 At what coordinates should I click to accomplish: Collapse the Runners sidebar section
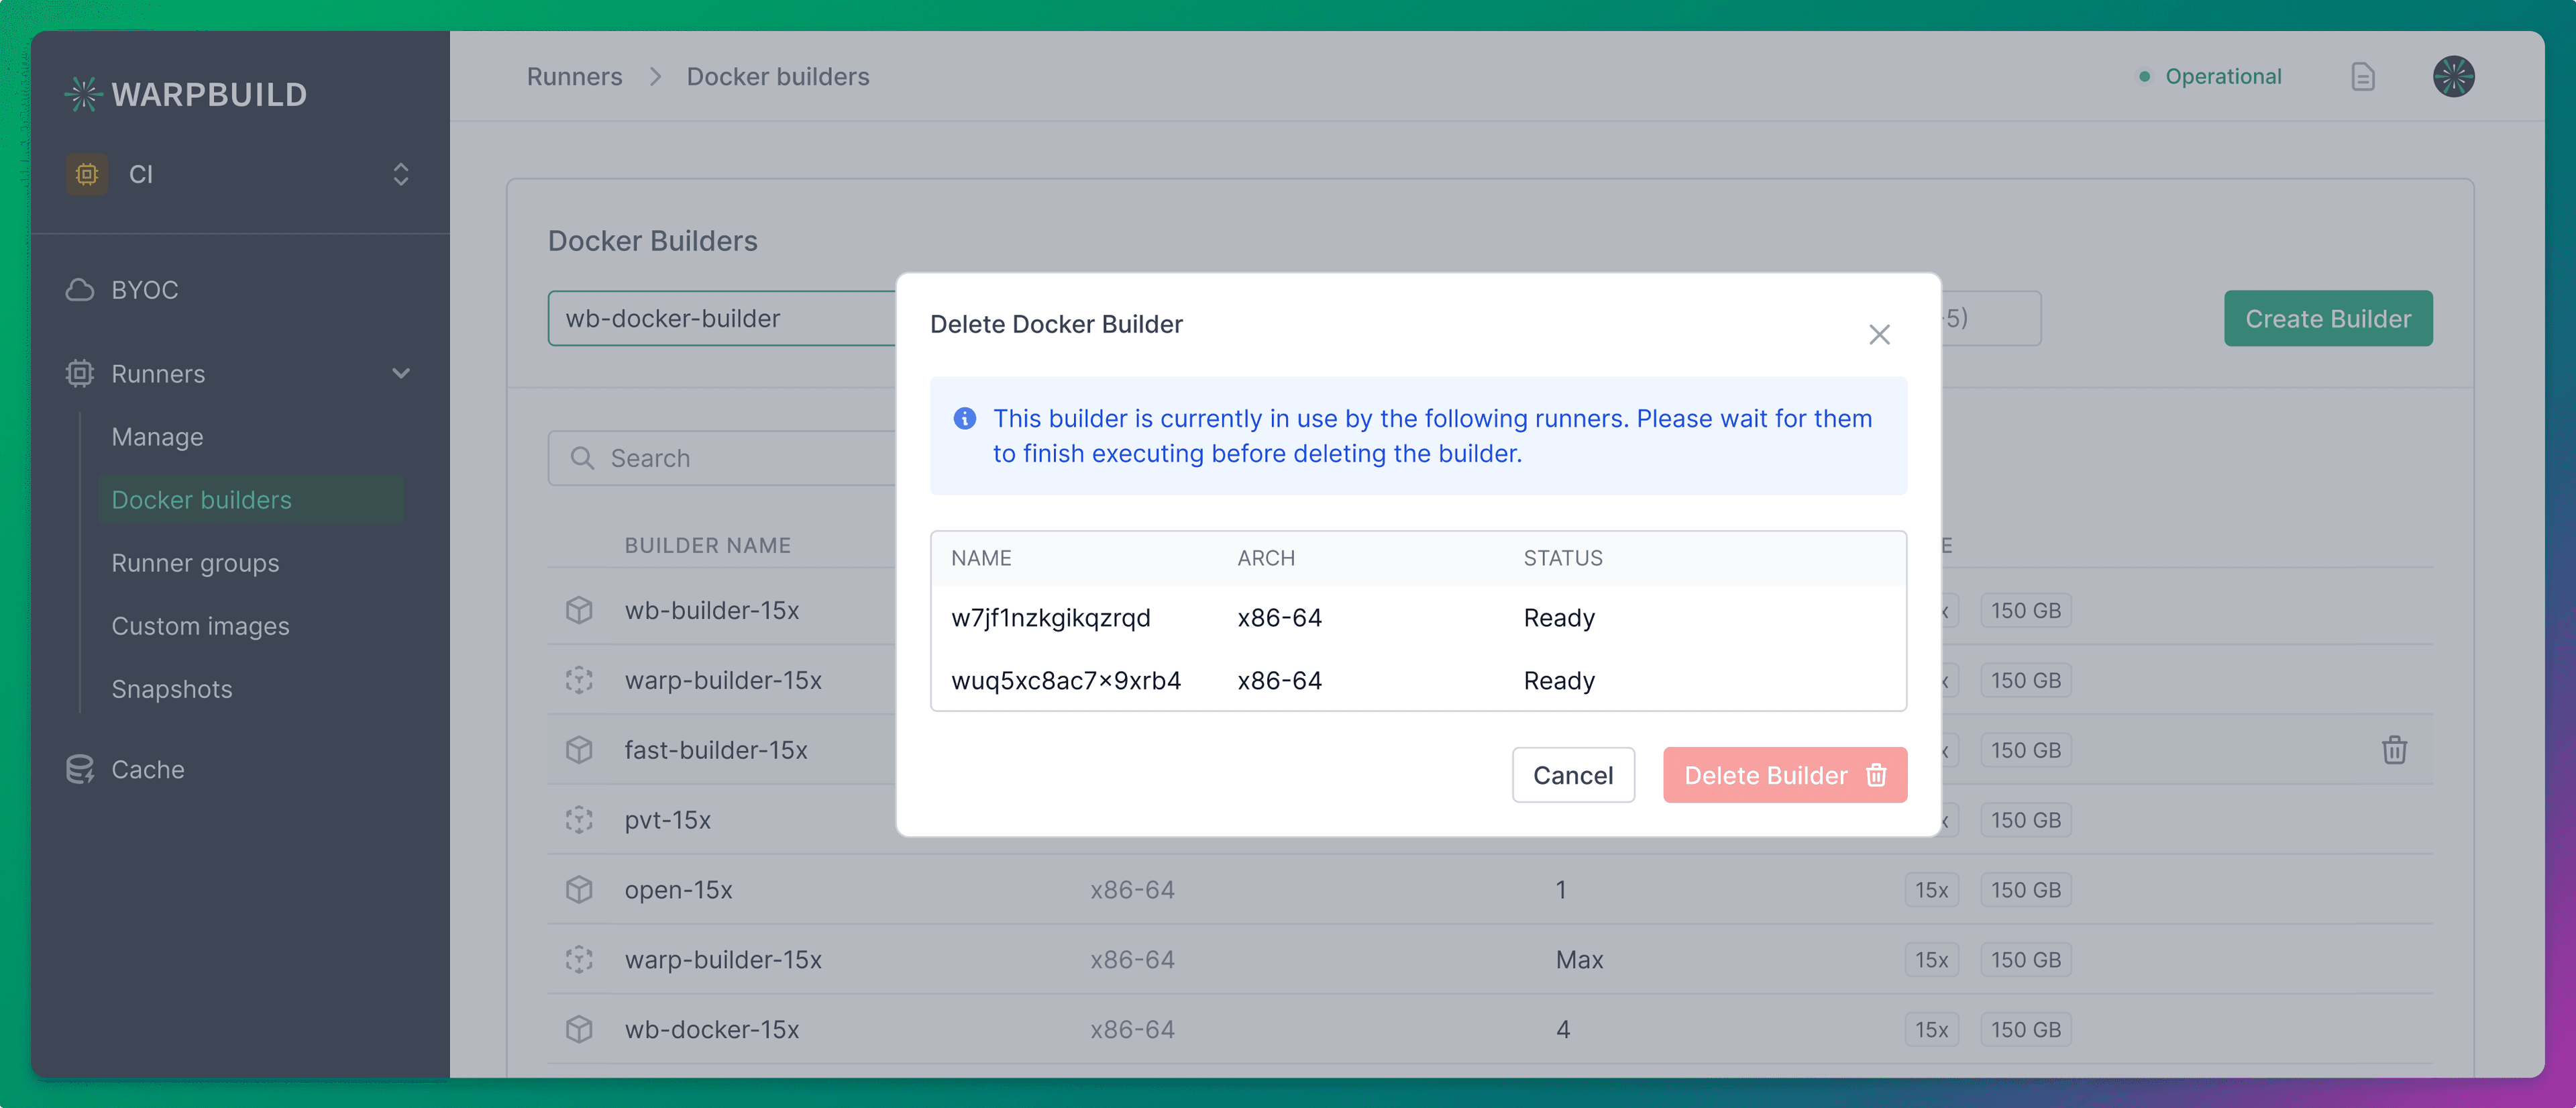[x=400, y=374]
